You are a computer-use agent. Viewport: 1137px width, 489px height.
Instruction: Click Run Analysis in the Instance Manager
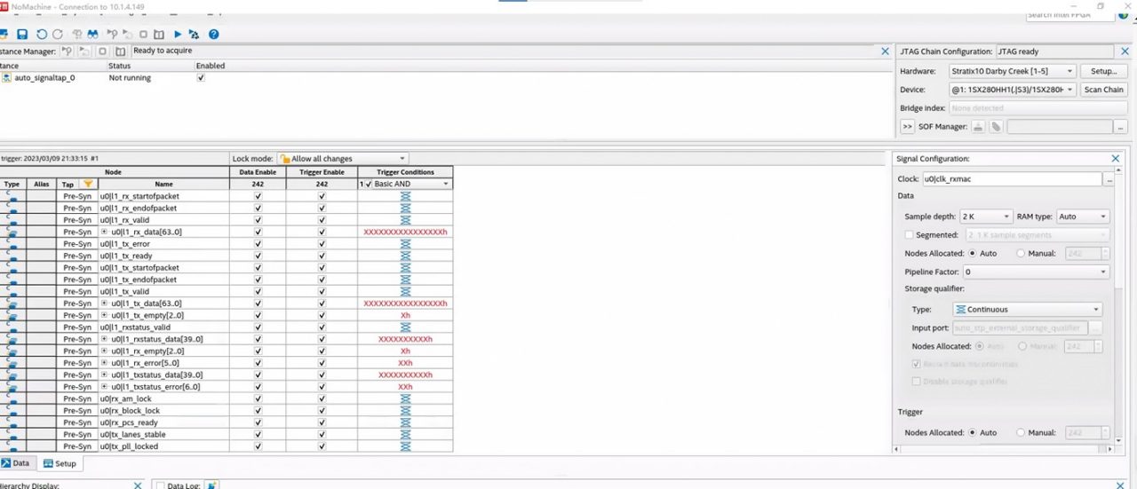[68, 51]
